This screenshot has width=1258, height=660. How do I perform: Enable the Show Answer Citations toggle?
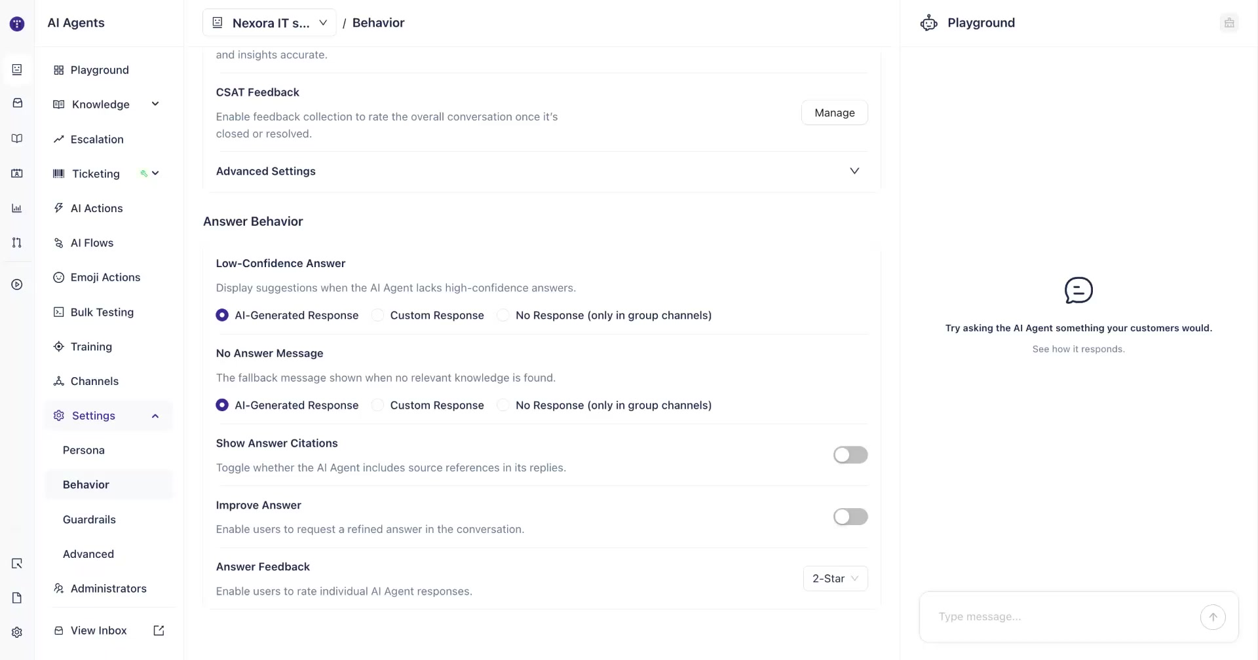(850, 455)
